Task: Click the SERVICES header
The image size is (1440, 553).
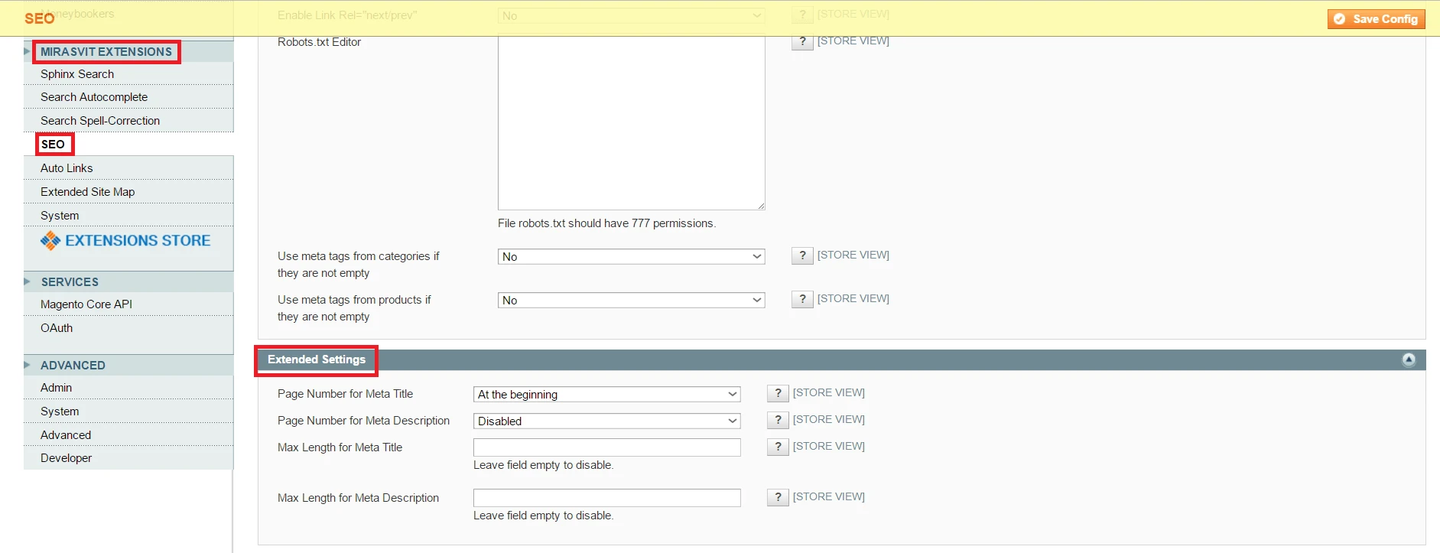Action: point(70,281)
